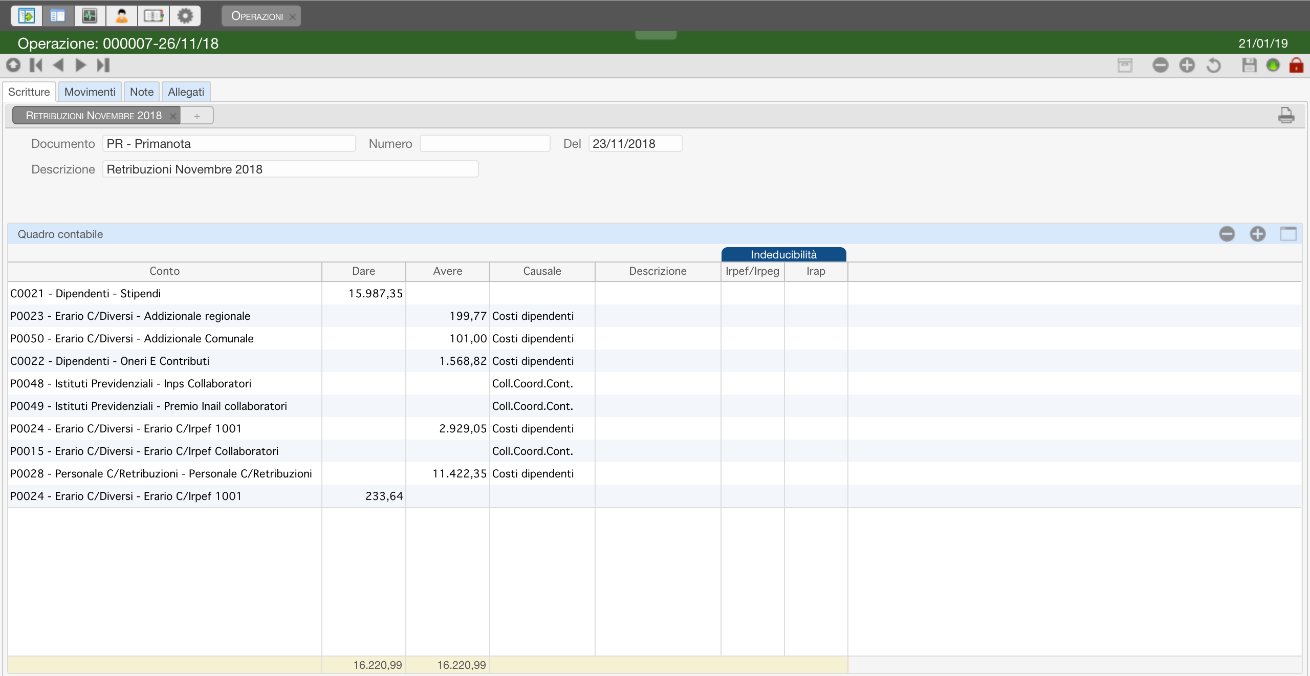Close the Operazioni tab
This screenshot has width=1310, height=676.
[293, 16]
